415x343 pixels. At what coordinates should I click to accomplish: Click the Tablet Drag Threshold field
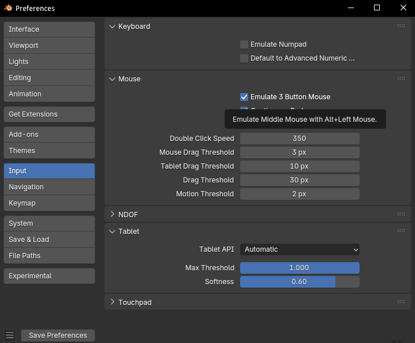[x=300, y=166]
